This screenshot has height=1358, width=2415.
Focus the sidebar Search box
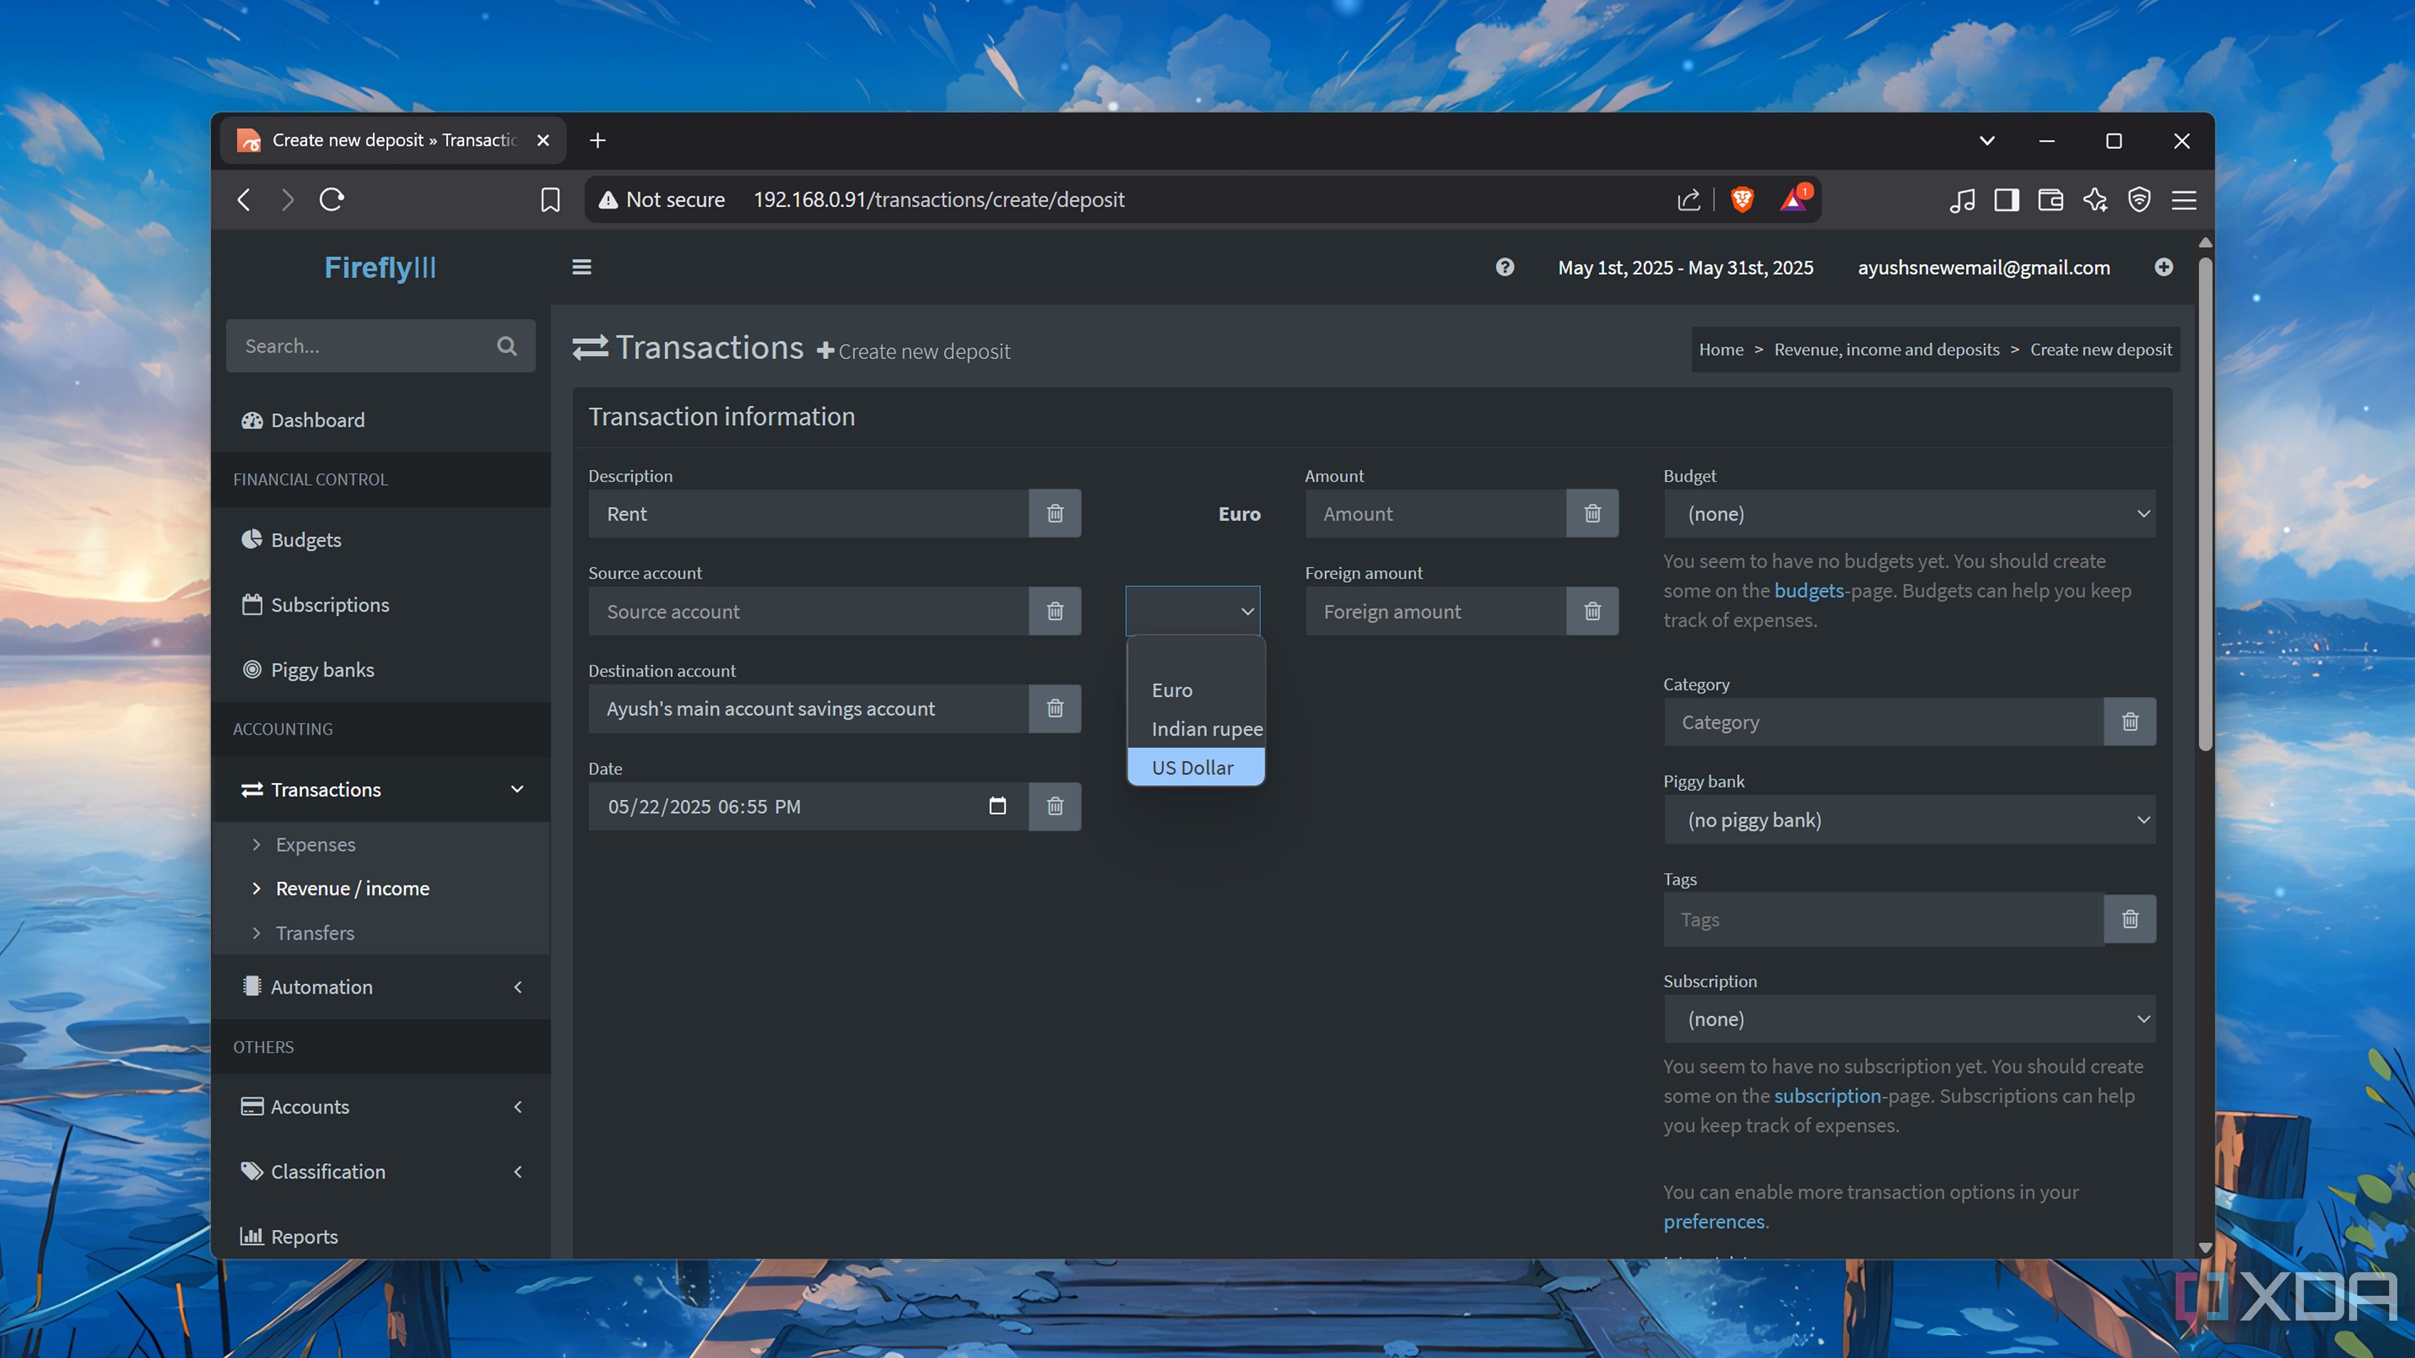point(361,346)
